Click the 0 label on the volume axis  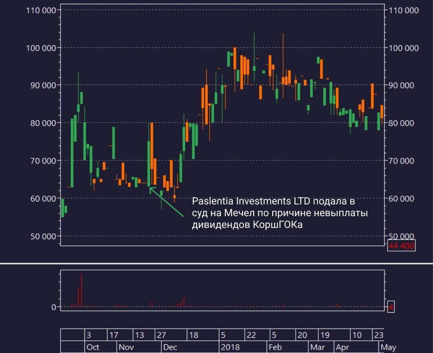54,307
